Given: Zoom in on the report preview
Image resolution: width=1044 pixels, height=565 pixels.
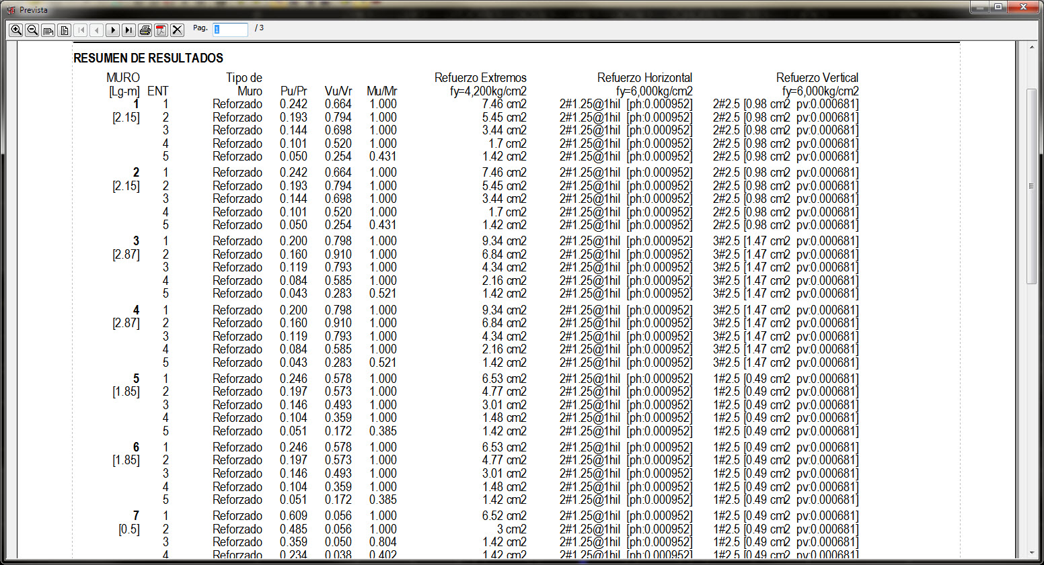Looking at the screenshot, I should (16, 30).
